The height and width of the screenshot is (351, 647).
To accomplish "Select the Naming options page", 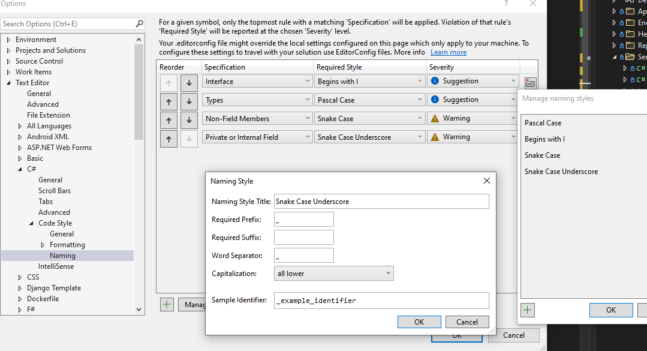I will (63, 256).
